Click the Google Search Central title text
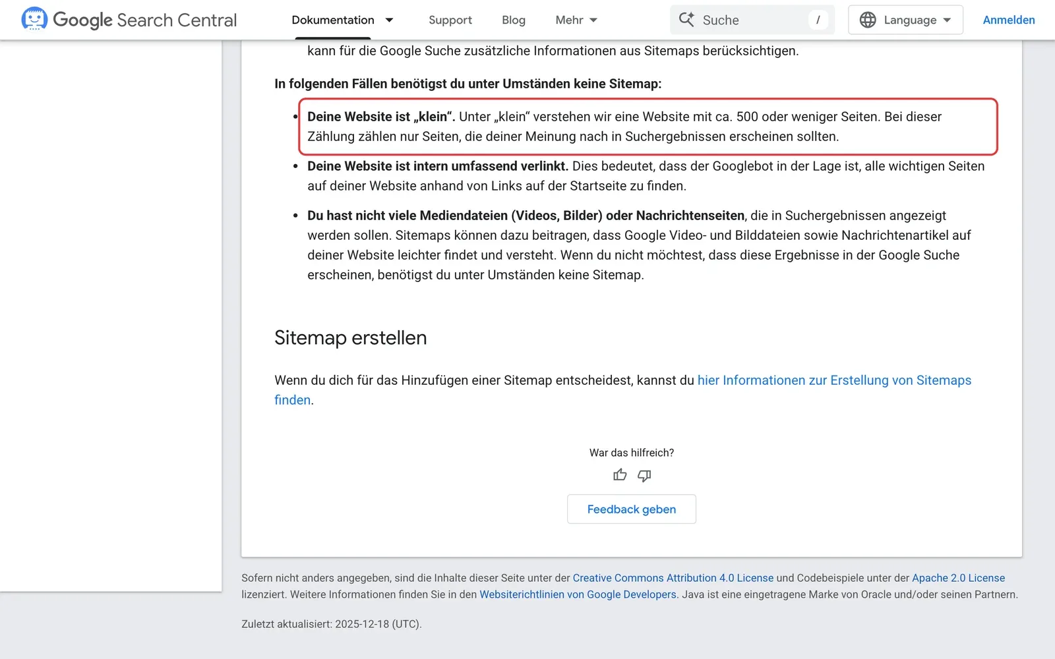 (144, 20)
